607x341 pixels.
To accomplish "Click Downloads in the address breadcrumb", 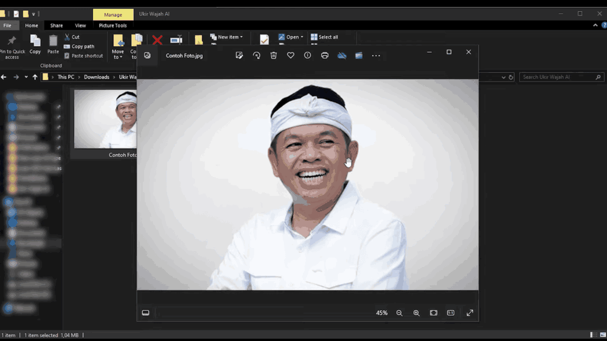I will point(97,77).
